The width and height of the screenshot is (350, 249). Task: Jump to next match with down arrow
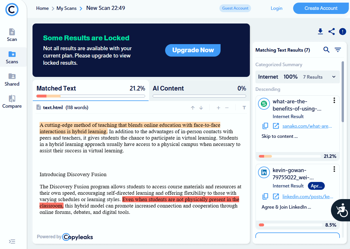(201, 108)
